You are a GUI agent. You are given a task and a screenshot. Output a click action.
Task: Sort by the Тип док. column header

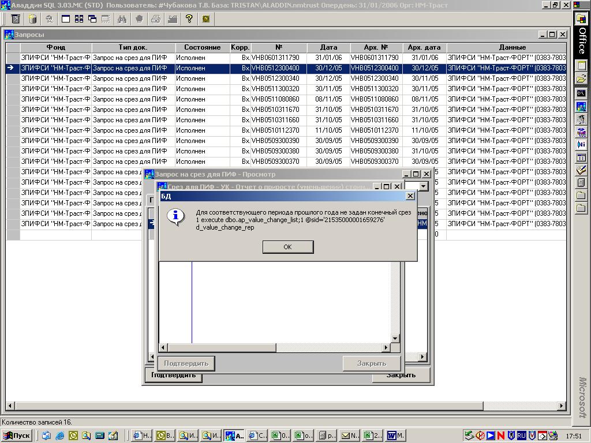click(133, 47)
